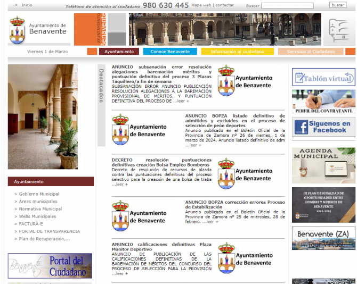Image resolution: width=357 pixels, height=284 pixels.
Task: Click the orange square left of Ayuntamiento tab
Action: (92, 52)
